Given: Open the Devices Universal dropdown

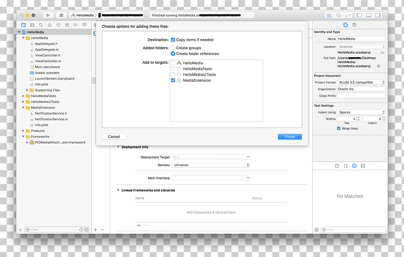Looking at the screenshot, I should coord(211,165).
